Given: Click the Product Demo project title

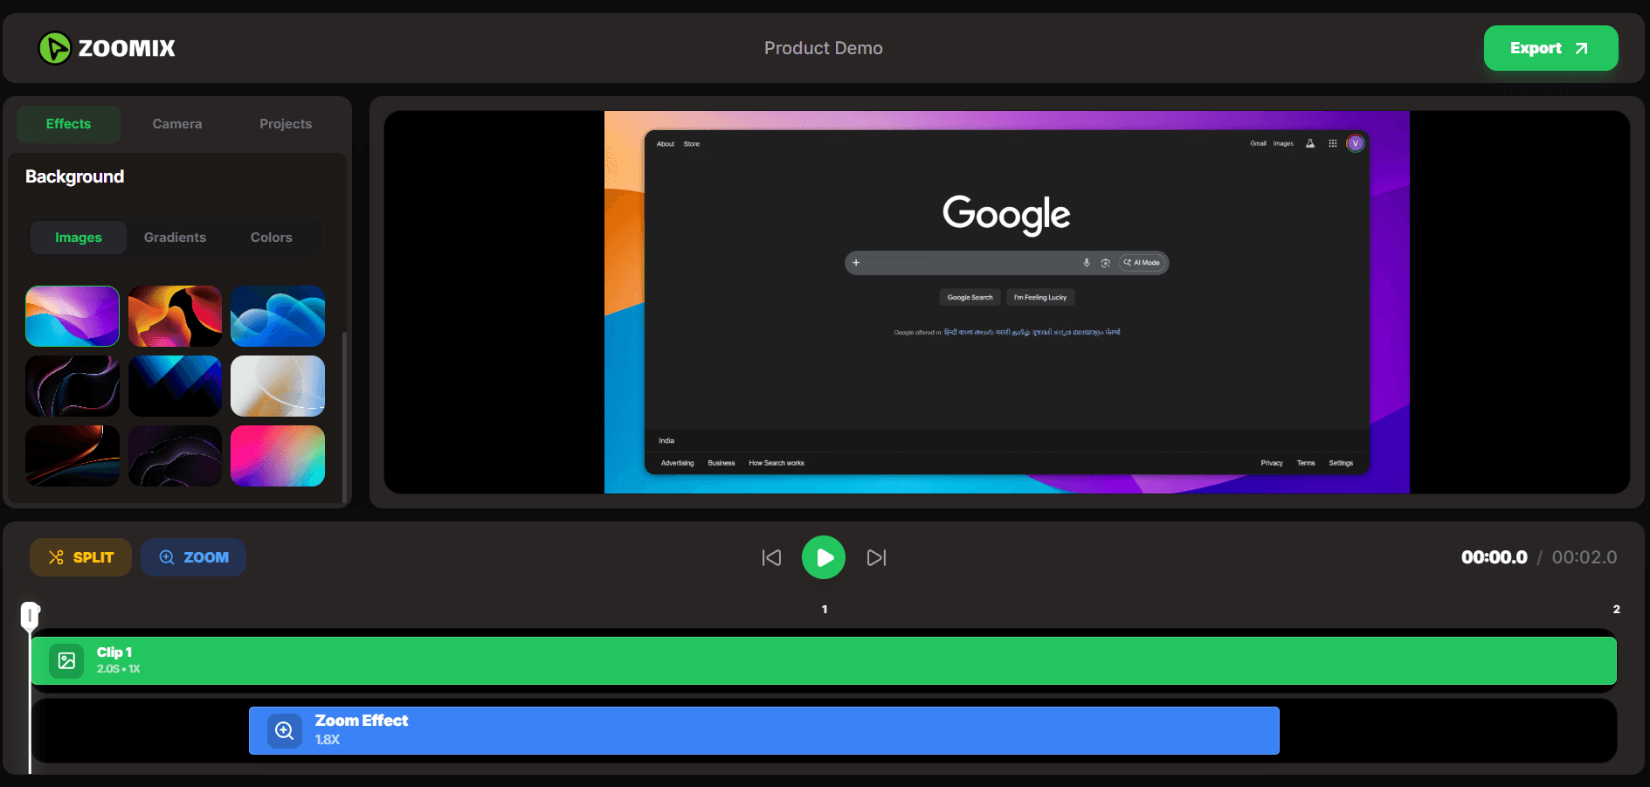Looking at the screenshot, I should pyautogui.click(x=824, y=48).
